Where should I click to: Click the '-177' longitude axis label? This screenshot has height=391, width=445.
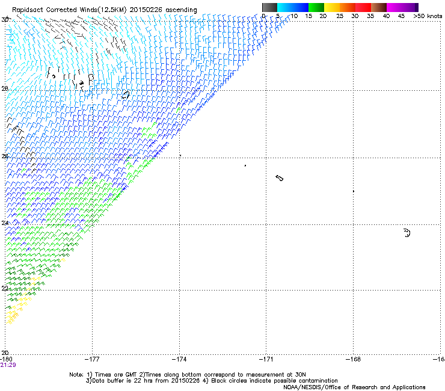tap(92, 359)
